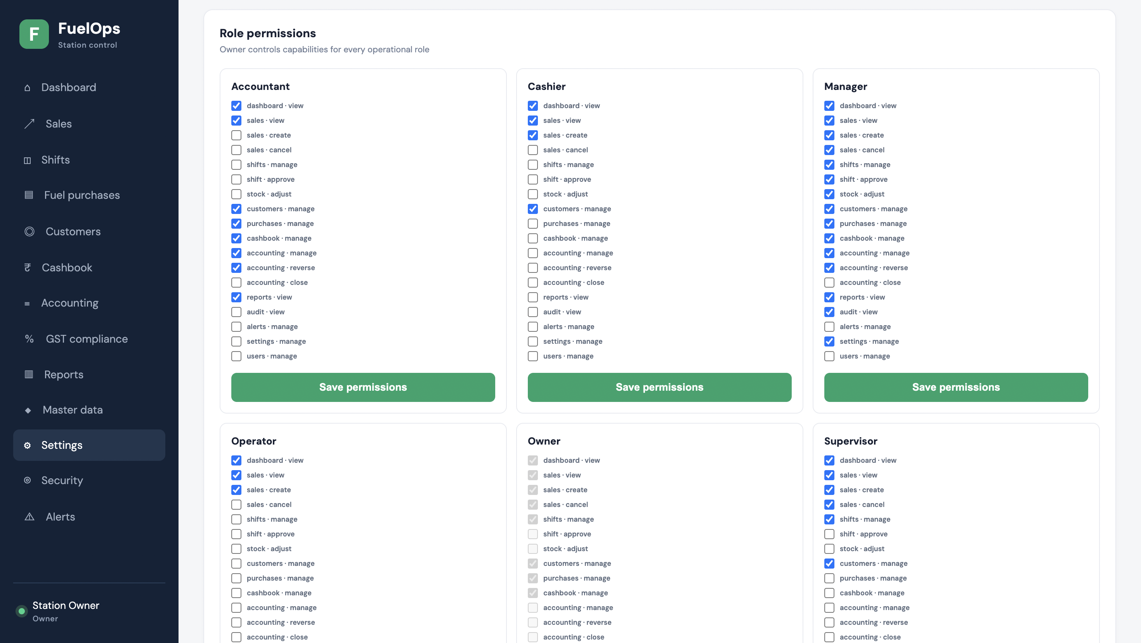Enable users manage for Manager
Screen dimensions: 1141x643
click(x=829, y=357)
